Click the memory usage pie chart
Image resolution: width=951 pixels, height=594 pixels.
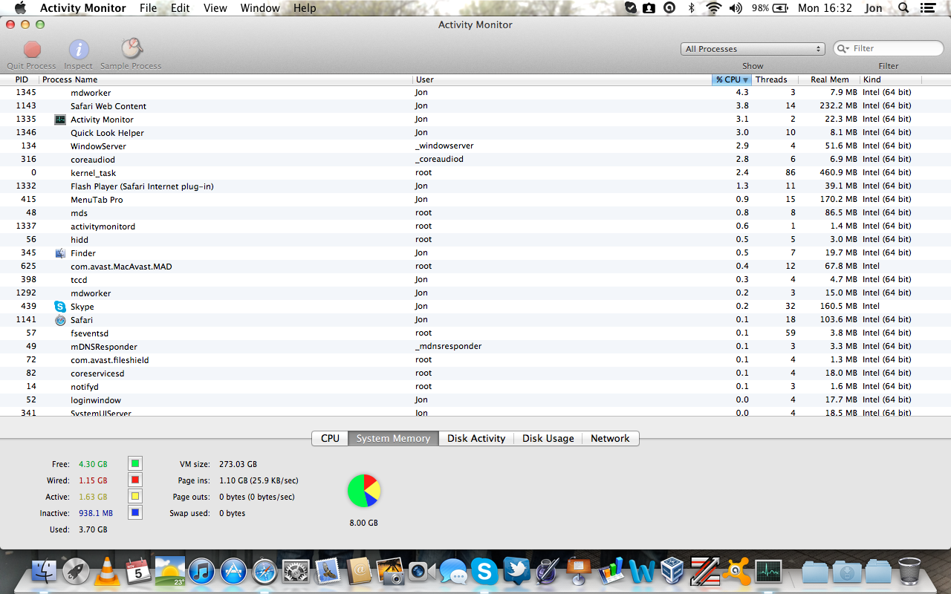[364, 491]
